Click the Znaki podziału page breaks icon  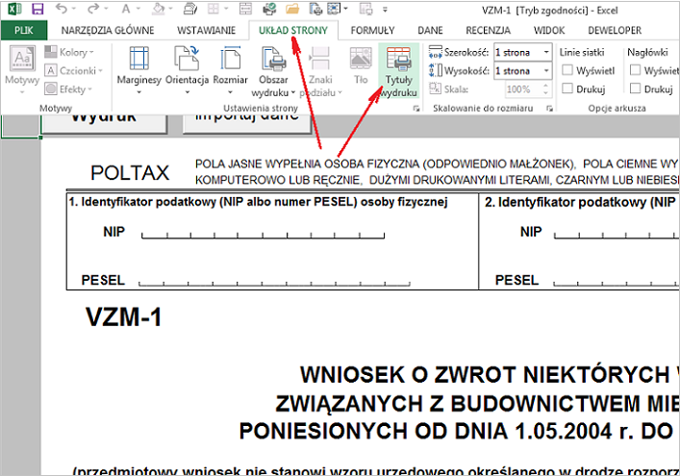click(320, 59)
